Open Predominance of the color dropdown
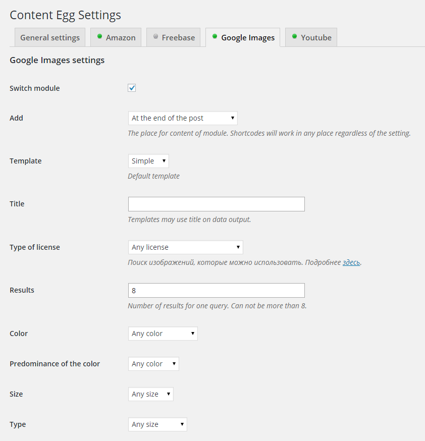The image size is (425, 441). (x=153, y=364)
